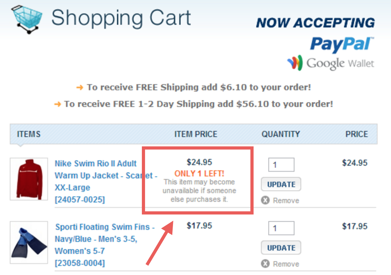Click the QUANTITY column header

click(x=281, y=134)
